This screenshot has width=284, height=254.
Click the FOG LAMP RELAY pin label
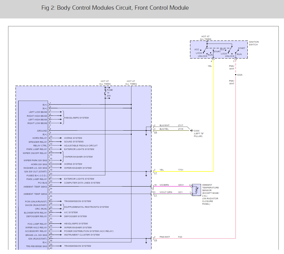tap(37, 224)
